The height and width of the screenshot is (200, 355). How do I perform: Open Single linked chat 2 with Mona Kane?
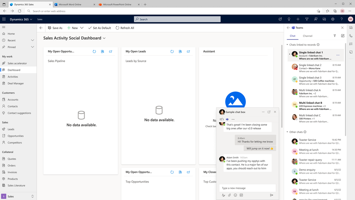(x=316, y=68)
